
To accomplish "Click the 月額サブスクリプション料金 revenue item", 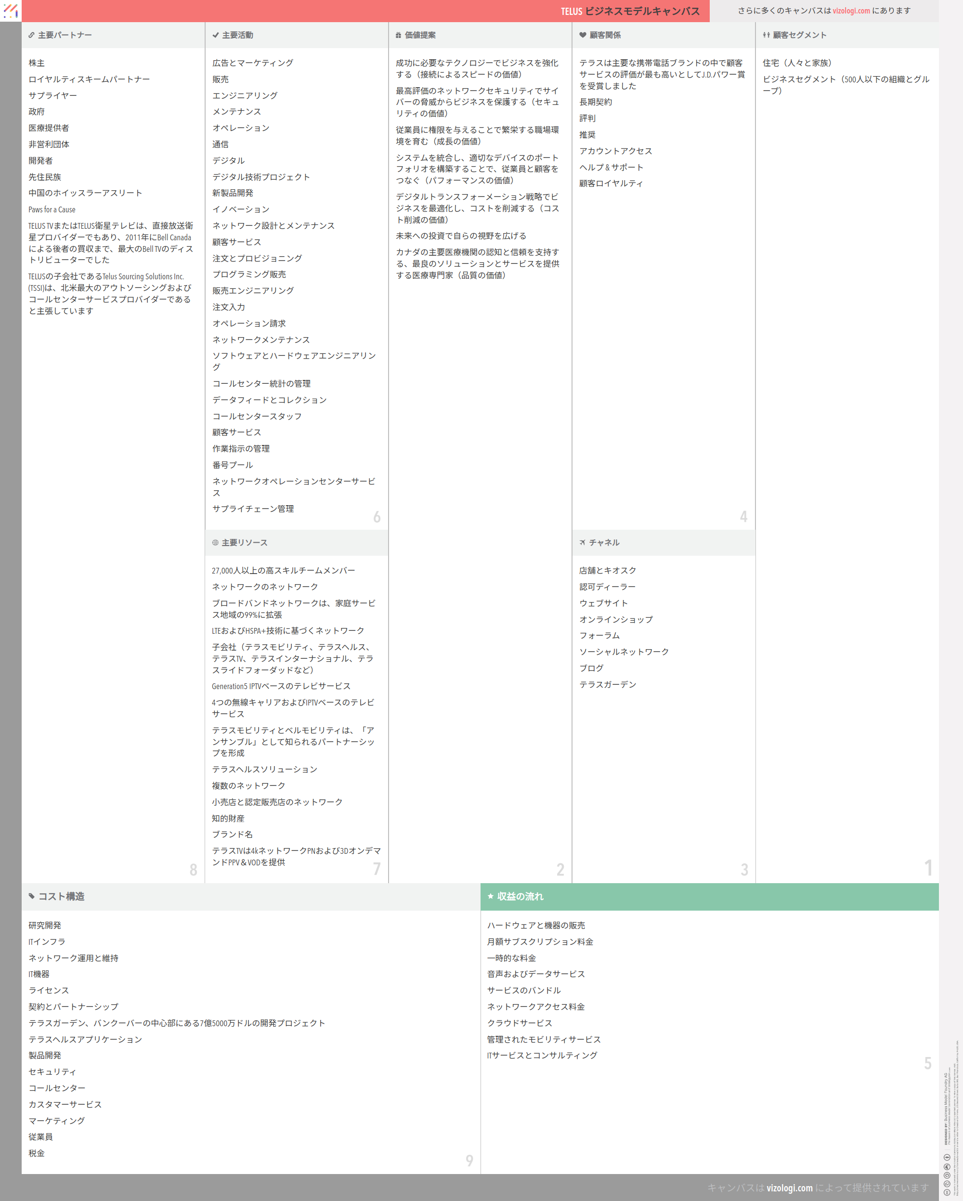I will click(540, 941).
